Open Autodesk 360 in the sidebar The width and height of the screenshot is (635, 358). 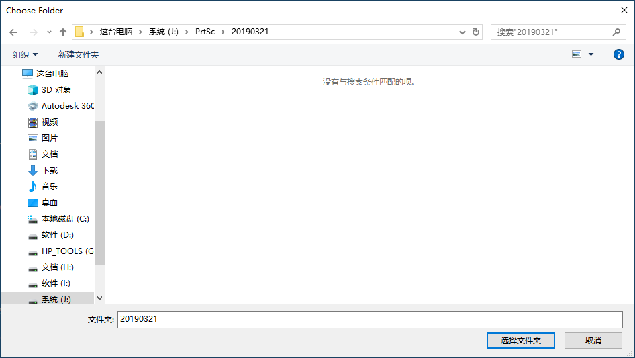[68, 106]
